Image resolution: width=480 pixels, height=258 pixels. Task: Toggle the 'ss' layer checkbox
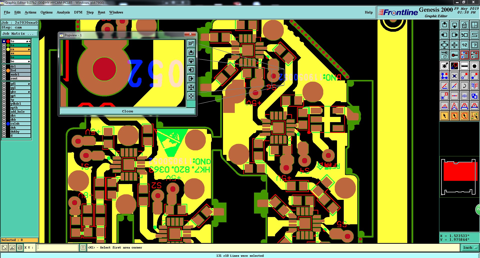(x=4, y=53)
